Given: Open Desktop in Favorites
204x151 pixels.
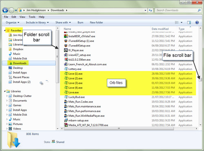Looking at the screenshot, I should point(18,68).
